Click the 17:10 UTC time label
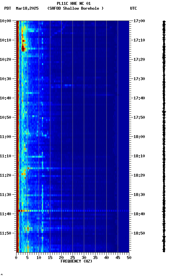 (139, 40)
